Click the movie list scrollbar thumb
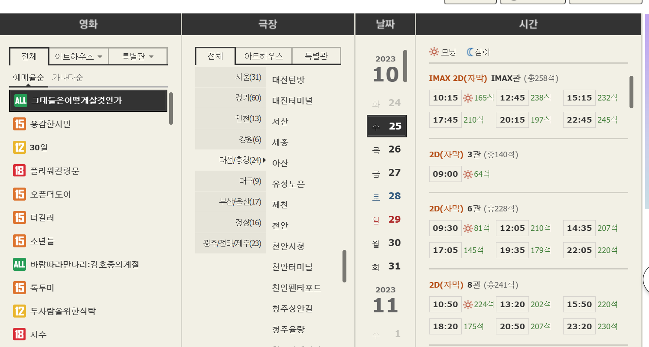This screenshot has height=347, width=649. (171, 108)
